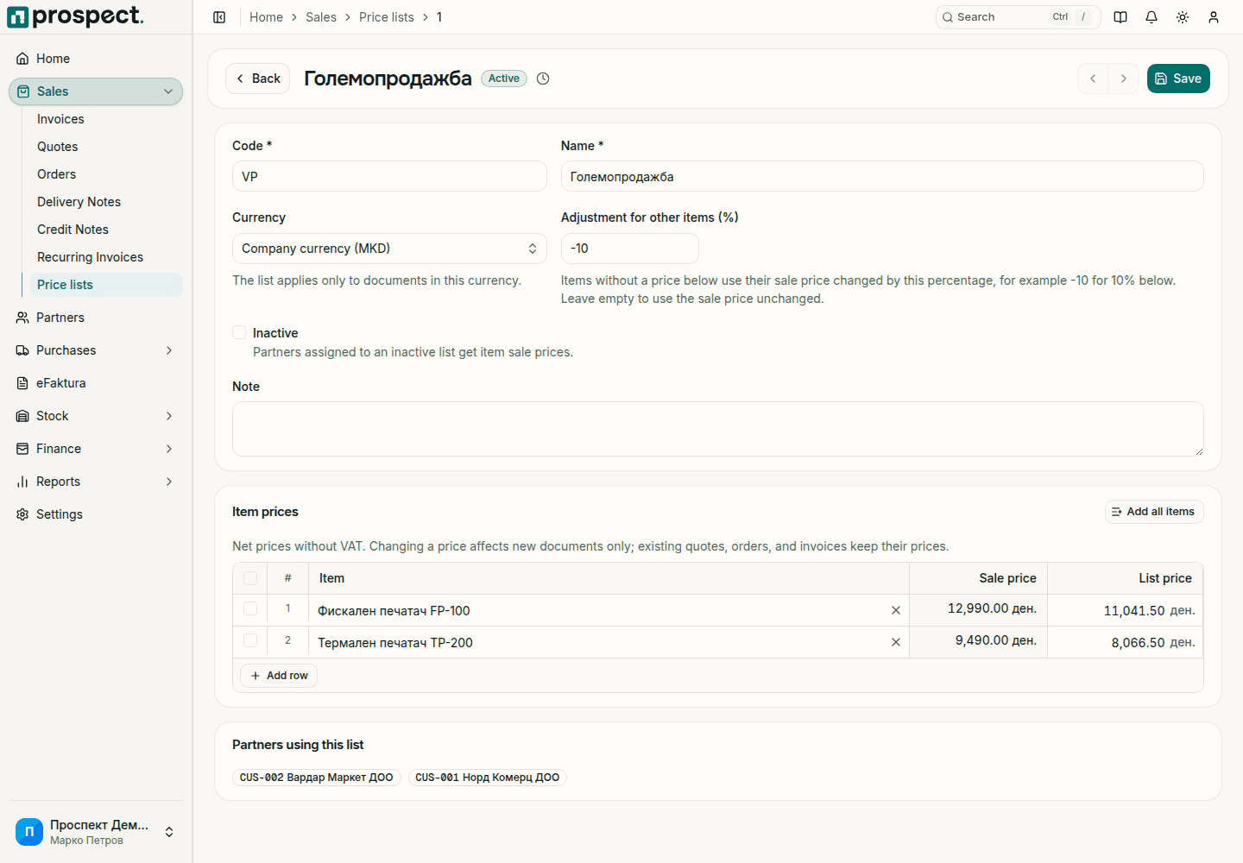The image size is (1243, 863).
Task: Focus the Adjustment percentage field
Action: pos(629,249)
